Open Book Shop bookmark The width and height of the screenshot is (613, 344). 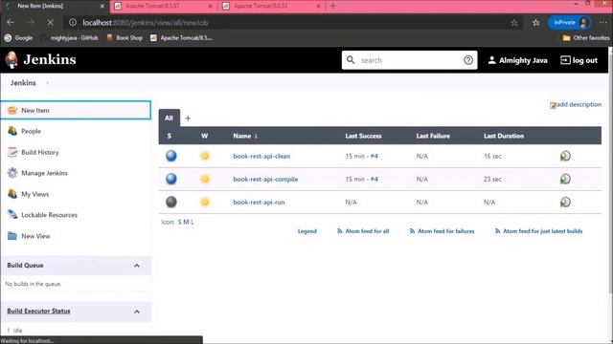pyautogui.click(x=125, y=38)
